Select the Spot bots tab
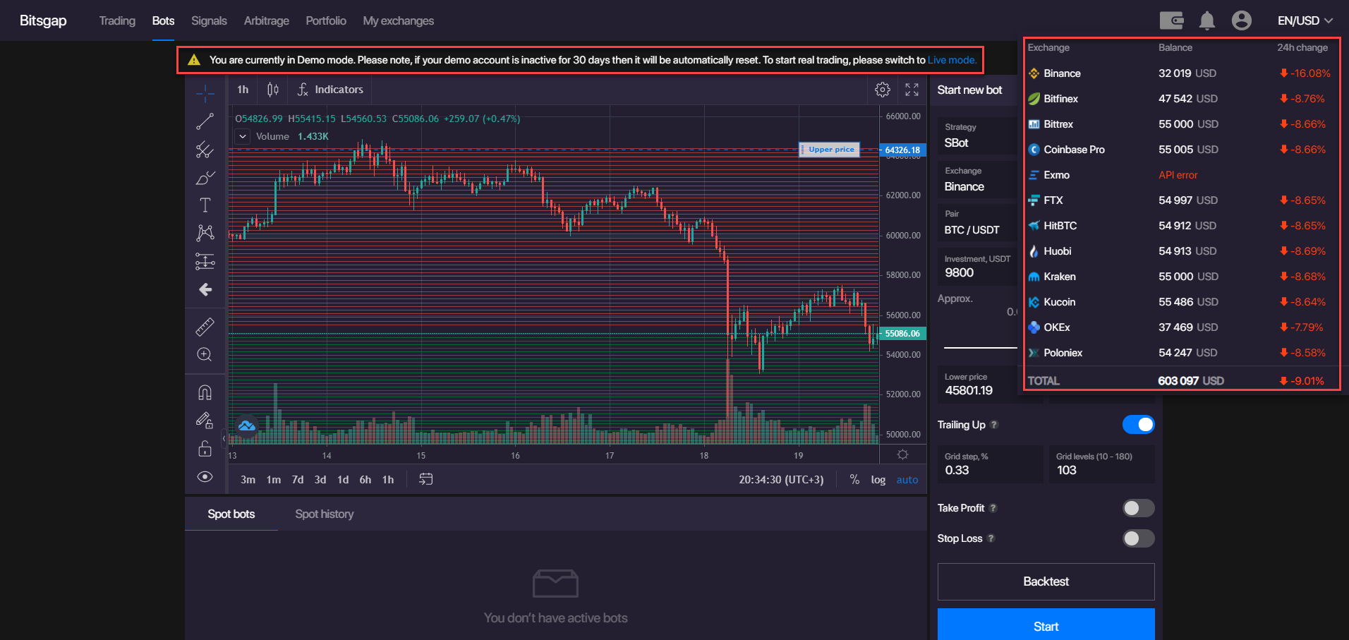Image resolution: width=1349 pixels, height=640 pixels. [231, 514]
